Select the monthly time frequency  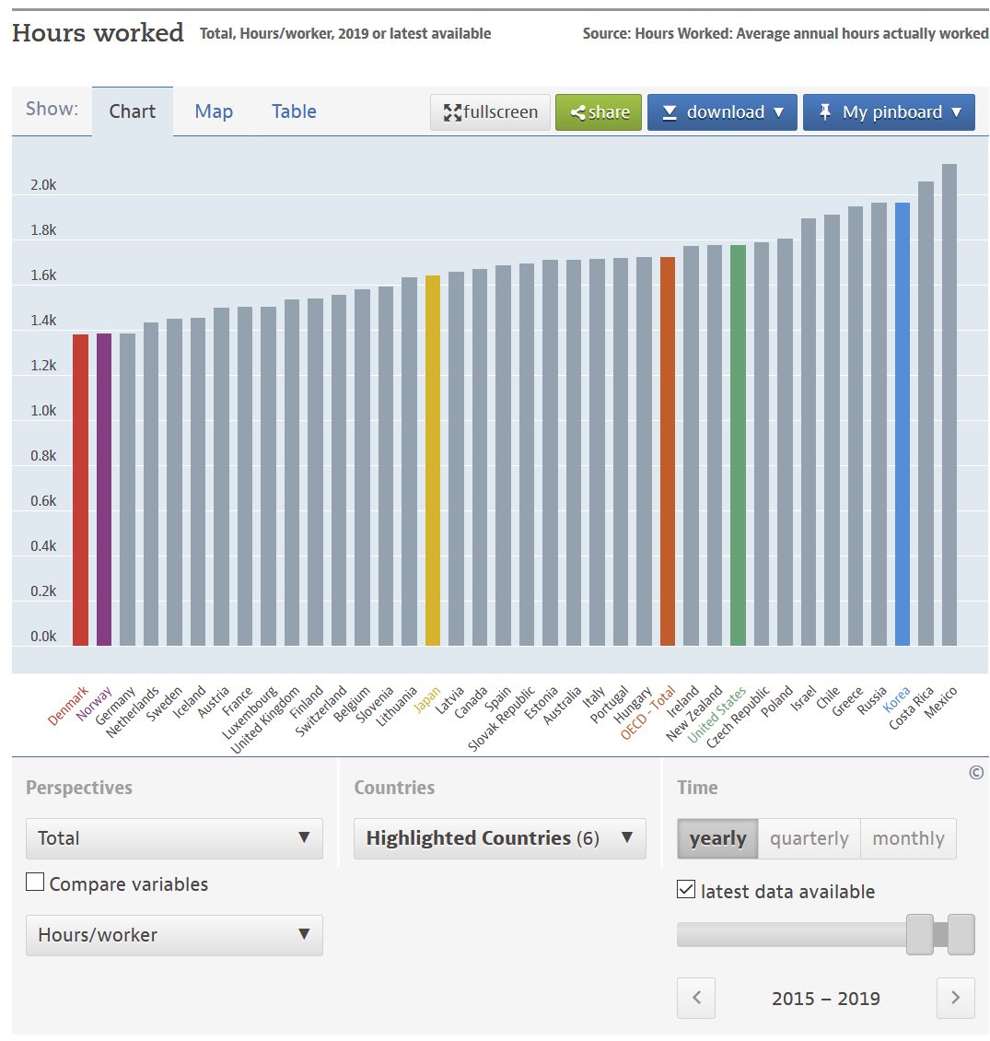point(908,838)
